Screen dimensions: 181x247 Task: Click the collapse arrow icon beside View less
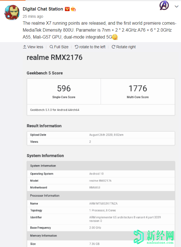25,47
